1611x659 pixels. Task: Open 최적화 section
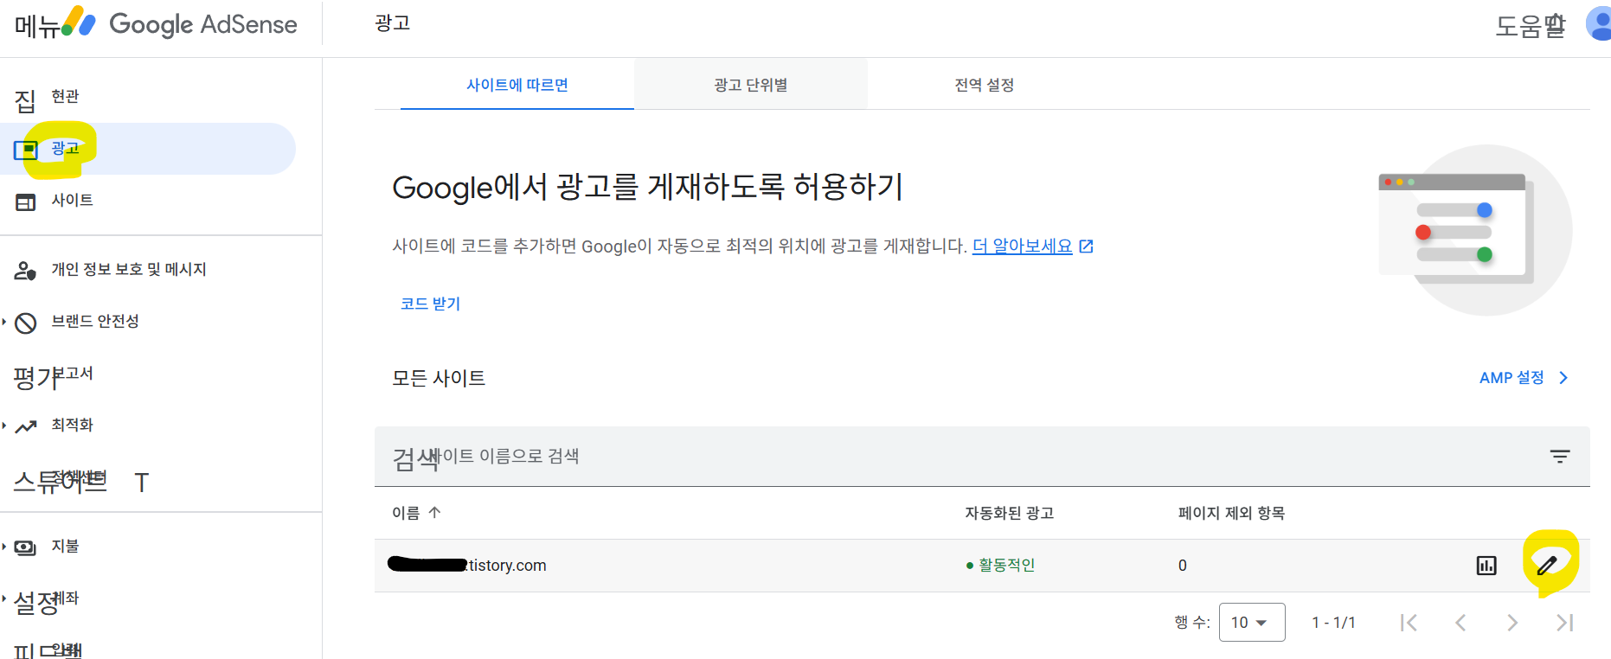(x=72, y=425)
